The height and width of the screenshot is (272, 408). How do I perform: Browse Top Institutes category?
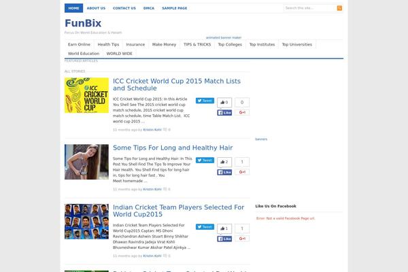262,44
